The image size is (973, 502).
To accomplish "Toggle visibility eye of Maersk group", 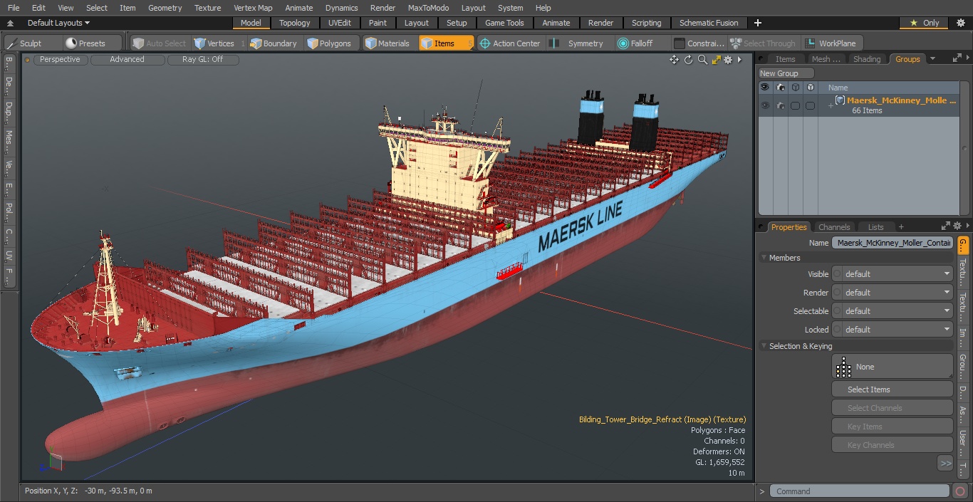I will [765, 105].
